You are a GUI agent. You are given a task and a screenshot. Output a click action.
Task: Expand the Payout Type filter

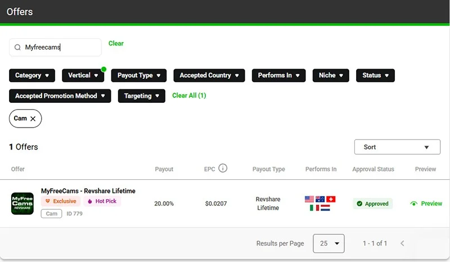click(x=139, y=75)
